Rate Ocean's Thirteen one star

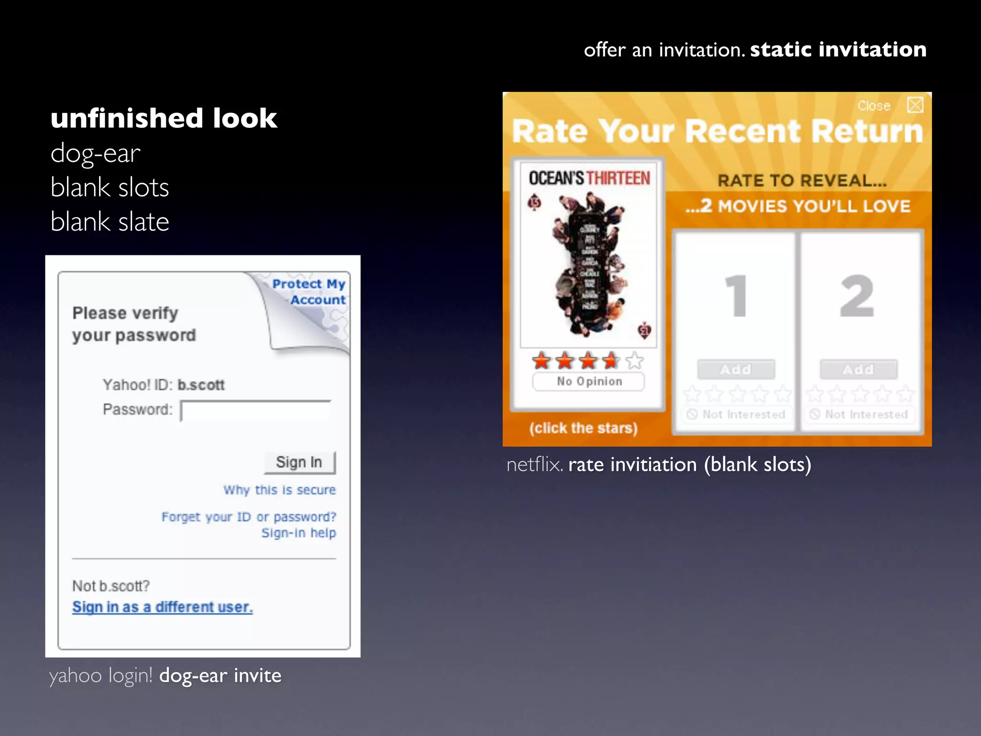pos(542,361)
